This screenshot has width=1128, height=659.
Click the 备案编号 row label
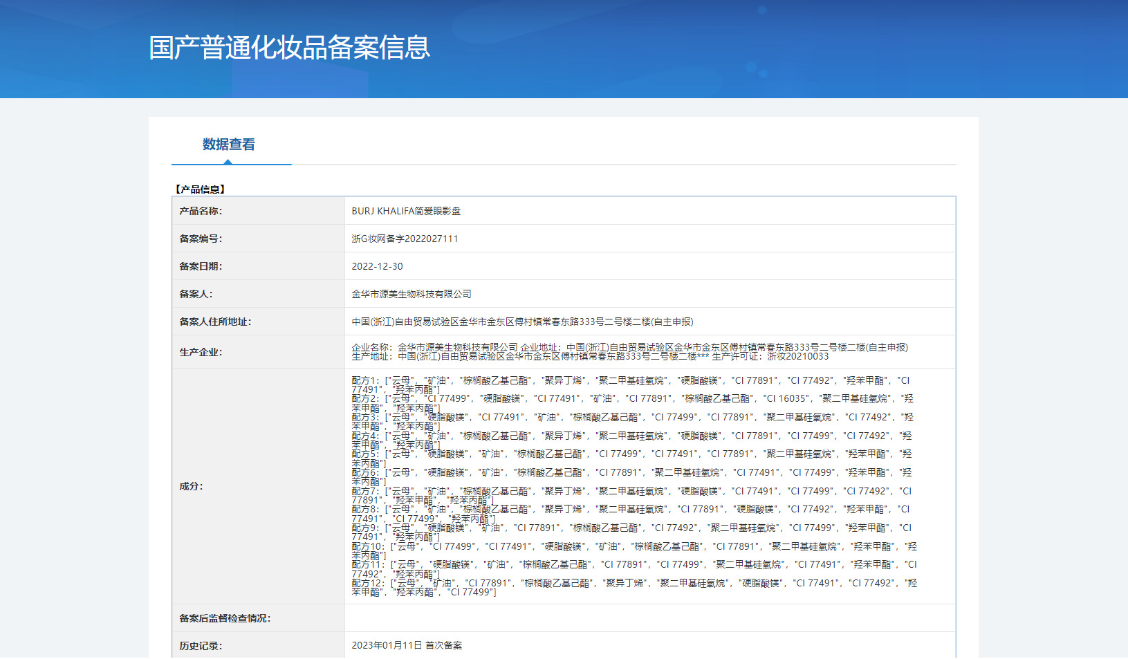click(201, 239)
